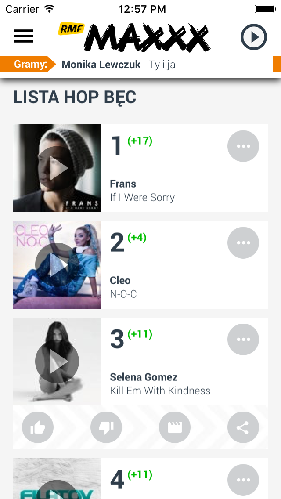Collapse options for Kill Em With Kindness
281x499 pixels.
pyautogui.click(x=243, y=340)
